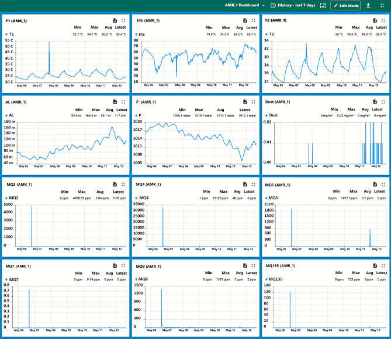
Task: Toggle Dust series legend visibility
Action: (272, 115)
